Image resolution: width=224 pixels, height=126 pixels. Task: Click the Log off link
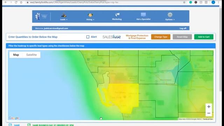[x=183, y=28]
